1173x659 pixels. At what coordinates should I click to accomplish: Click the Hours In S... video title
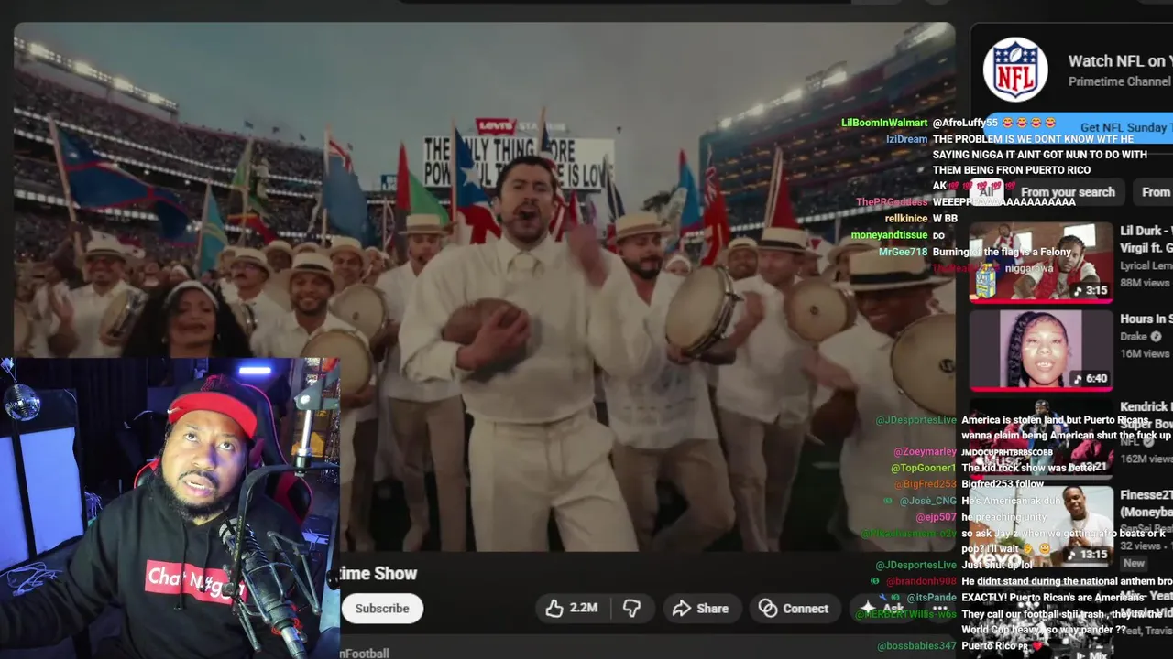[1146, 319]
